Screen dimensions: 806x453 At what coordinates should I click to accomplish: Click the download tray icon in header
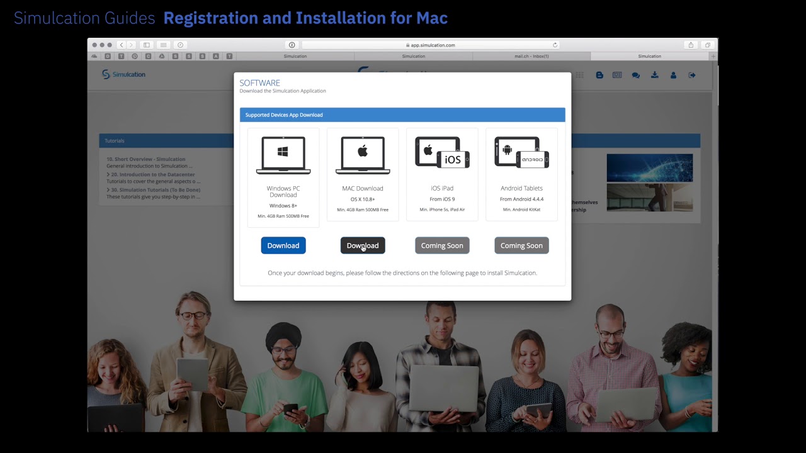655,75
